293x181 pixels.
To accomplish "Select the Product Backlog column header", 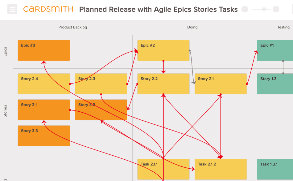I will pos(73,27).
